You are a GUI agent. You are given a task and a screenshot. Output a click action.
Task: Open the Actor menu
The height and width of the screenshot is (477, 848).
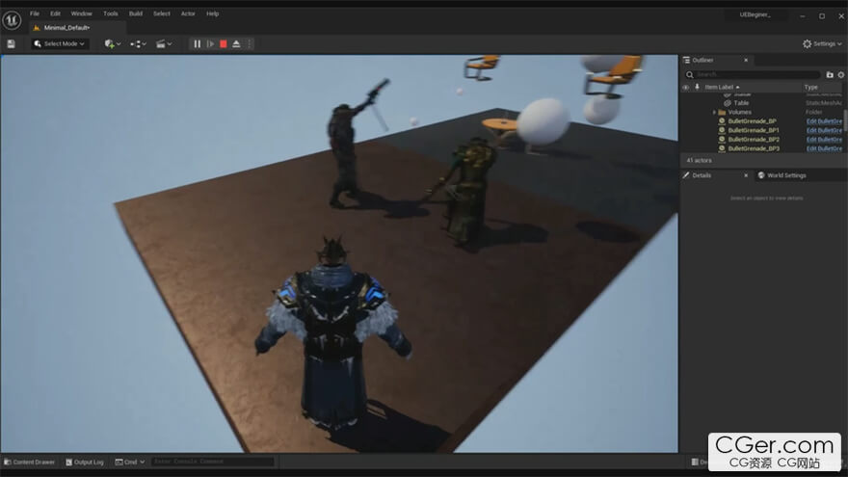(188, 13)
